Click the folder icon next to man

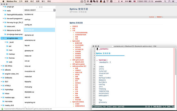click(7, 50)
